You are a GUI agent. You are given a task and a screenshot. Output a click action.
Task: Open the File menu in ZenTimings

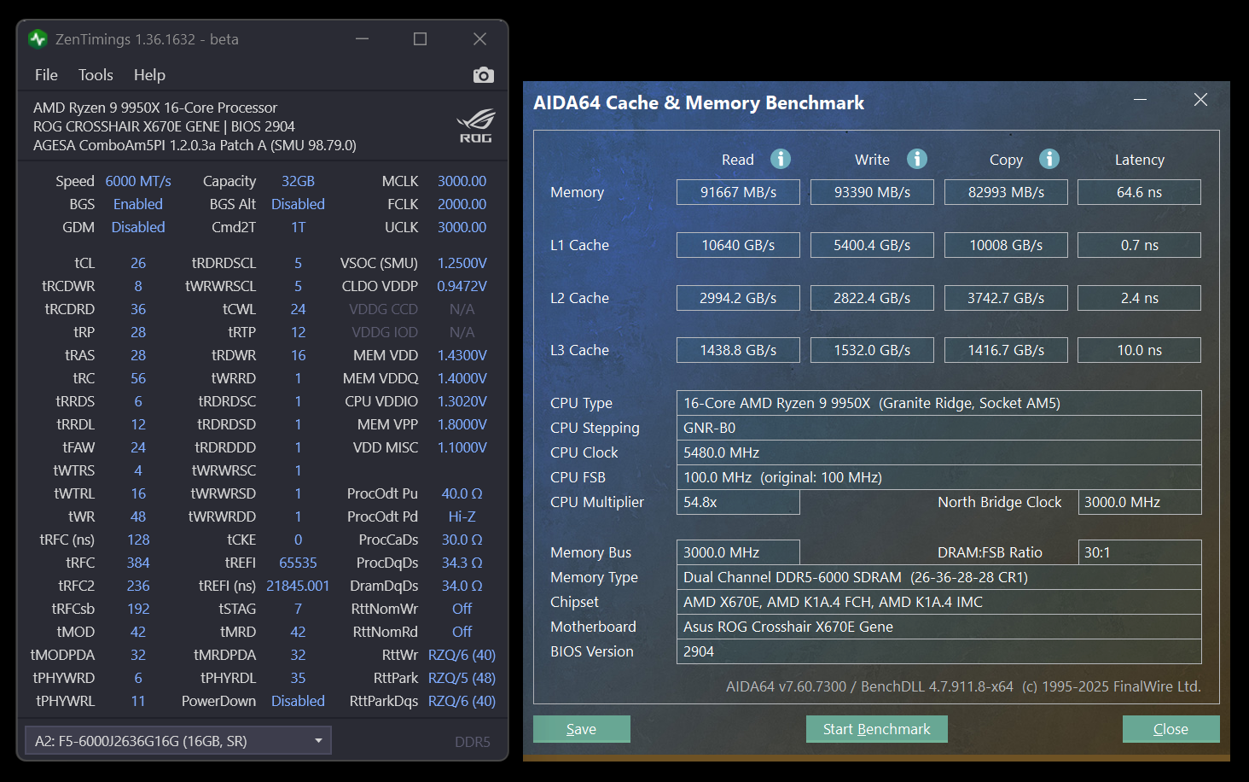46,75
